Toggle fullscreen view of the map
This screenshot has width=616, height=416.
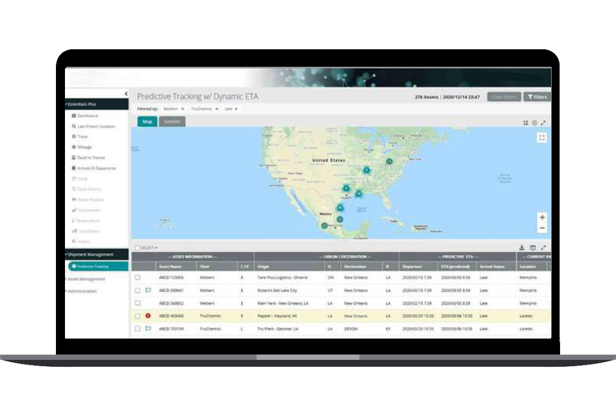click(542, 138)
